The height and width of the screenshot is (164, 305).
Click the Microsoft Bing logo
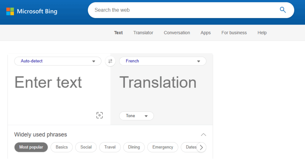pyautogui.click(x=32, y=11)
